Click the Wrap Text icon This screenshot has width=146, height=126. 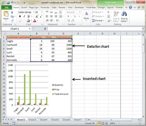pyautogui.click(x=60, y=12)
